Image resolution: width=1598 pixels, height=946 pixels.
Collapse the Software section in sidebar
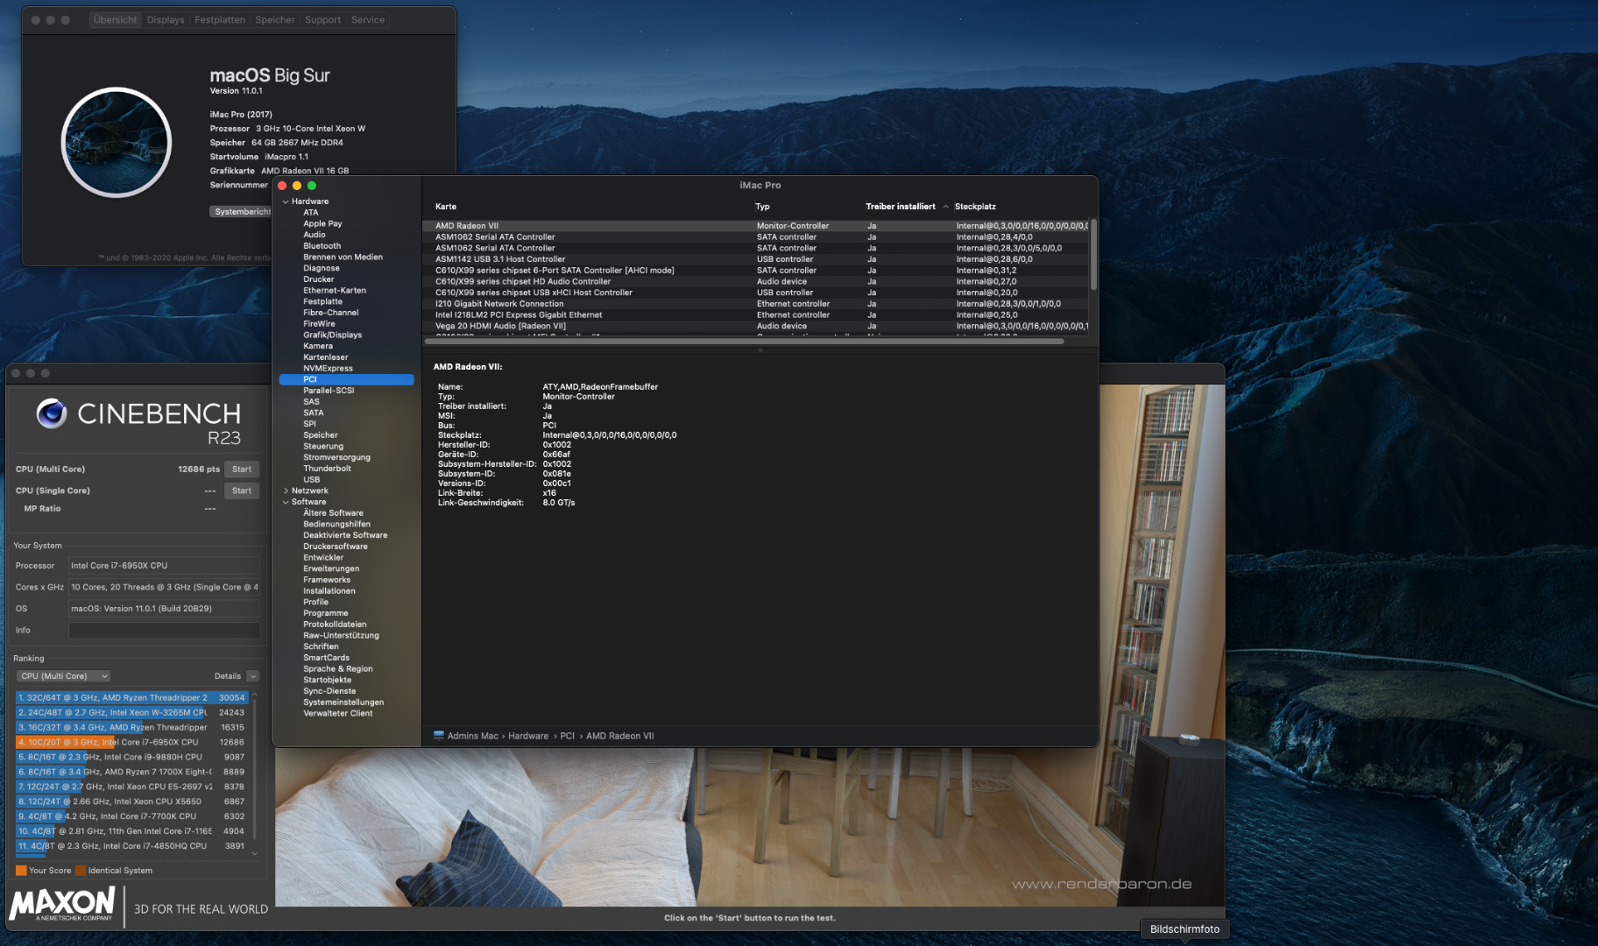click(286, 502)
